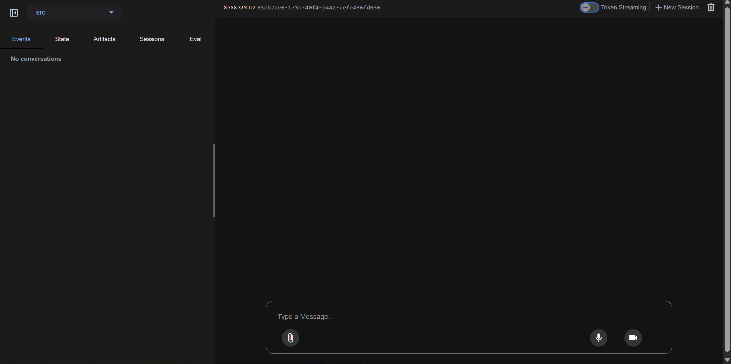Click the scrollbar down arrow

(727, 360)
